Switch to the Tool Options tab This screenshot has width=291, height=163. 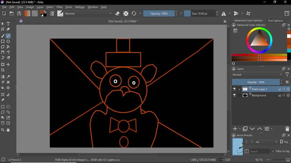click(275, 21)
